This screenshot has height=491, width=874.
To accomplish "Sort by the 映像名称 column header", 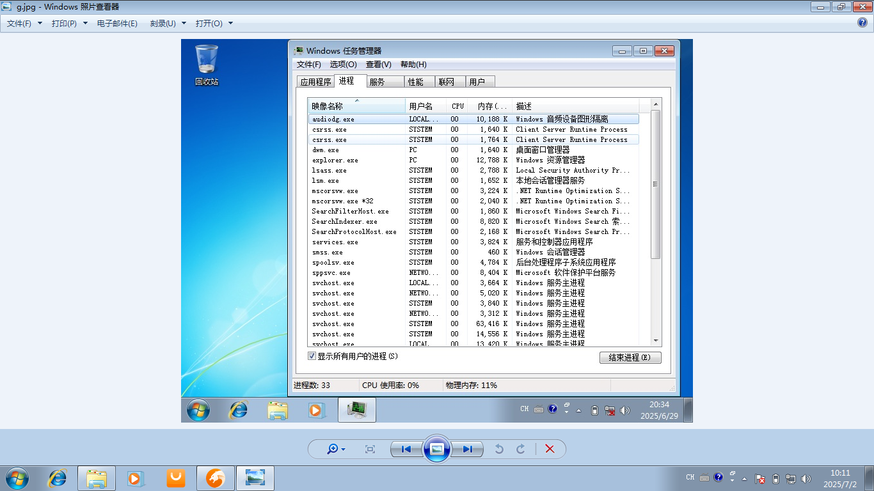I will pos(356,106).
